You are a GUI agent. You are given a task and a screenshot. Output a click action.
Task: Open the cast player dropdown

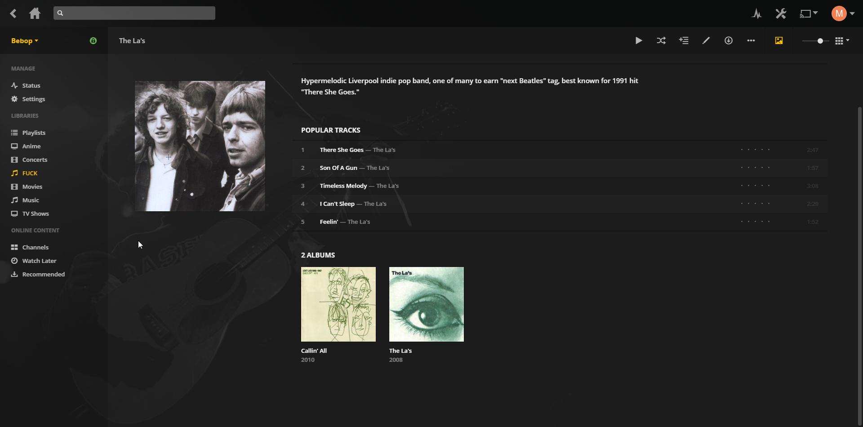point(809,13)
